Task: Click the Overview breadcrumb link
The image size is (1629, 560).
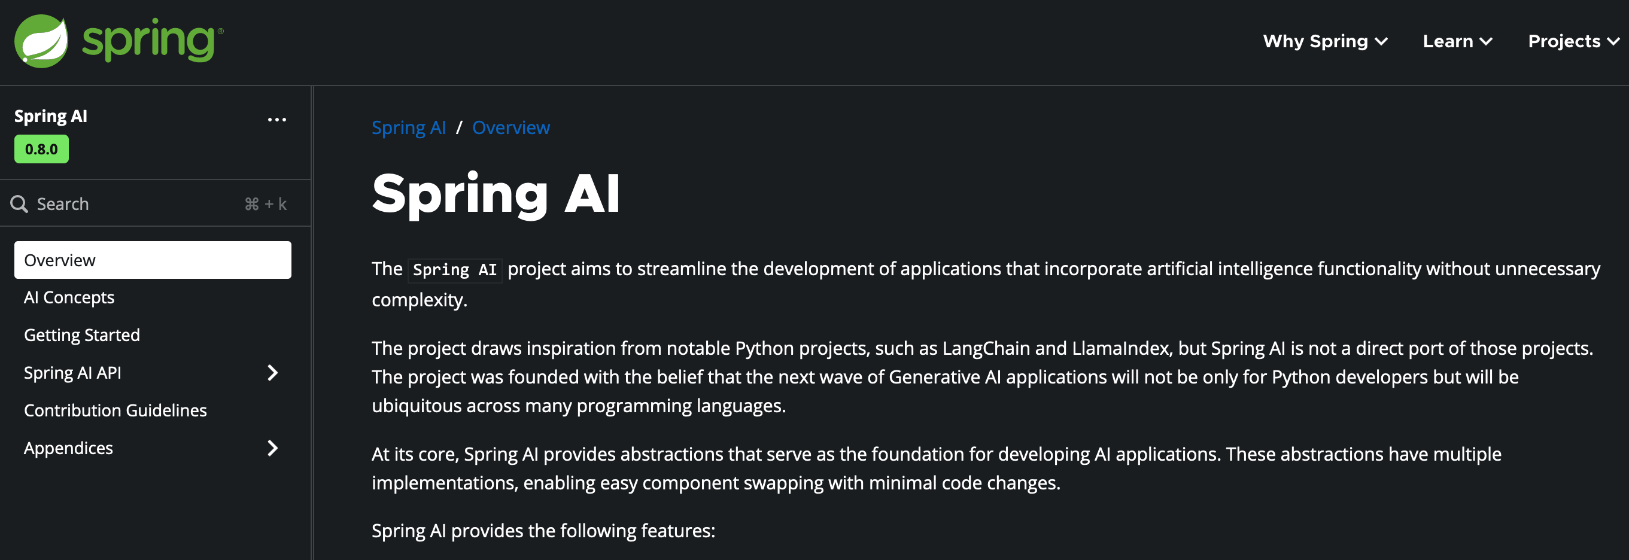Action: click(x=511, y=127)
